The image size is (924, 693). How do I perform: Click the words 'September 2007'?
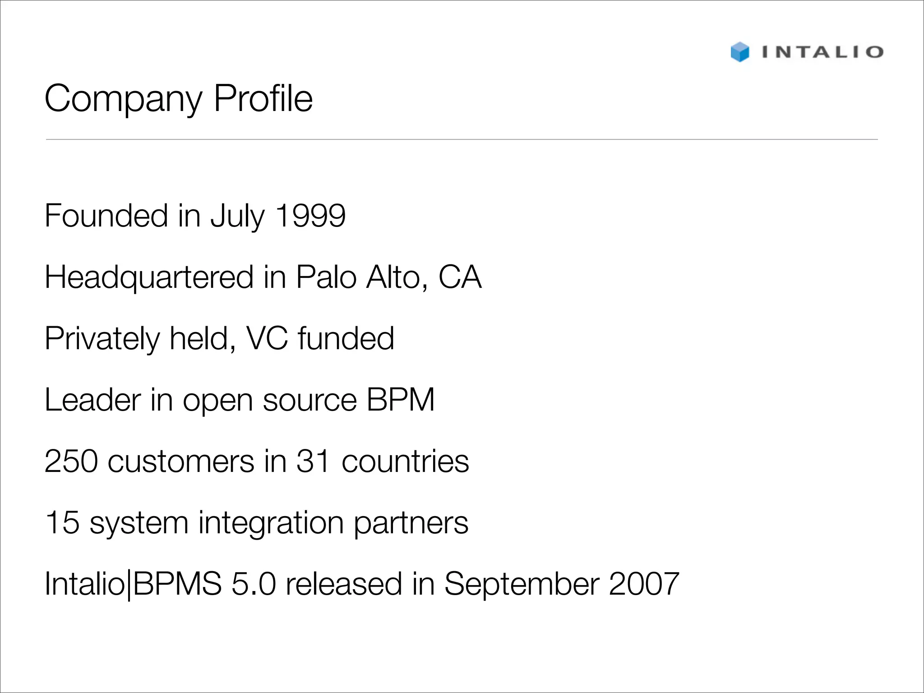click(562, 584)
